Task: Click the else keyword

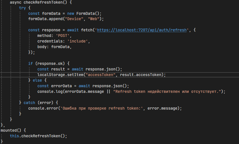Action: (x=37, y=80)
